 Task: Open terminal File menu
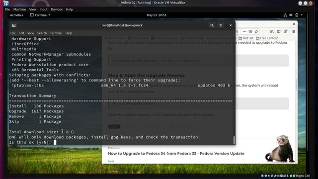tap(13, 33)
